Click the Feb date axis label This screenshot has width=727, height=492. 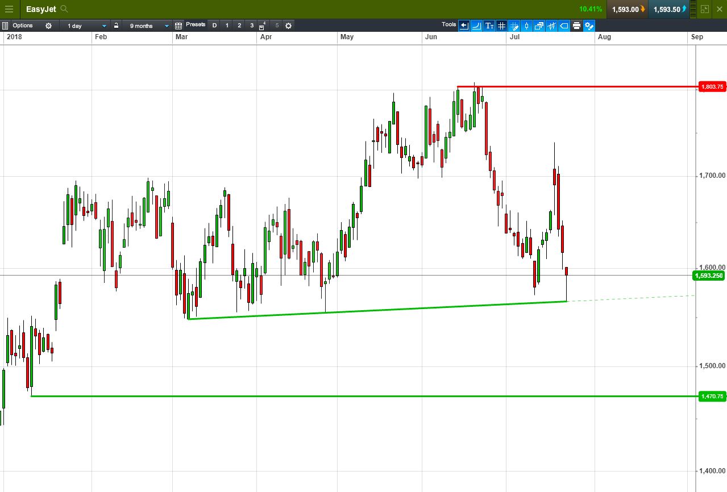click(101, 37)
